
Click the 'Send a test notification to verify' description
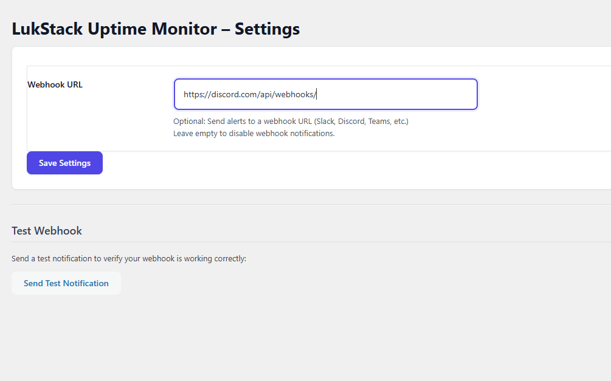tap(129, 259)
